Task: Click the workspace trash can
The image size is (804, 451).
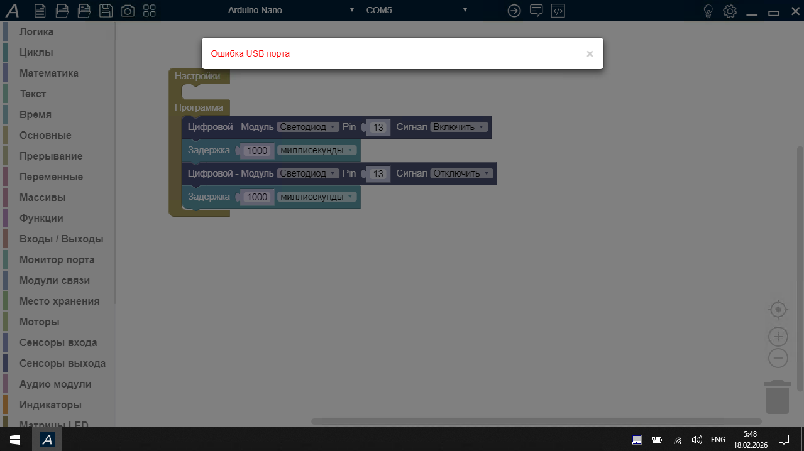Action: [x=777, y=397]
